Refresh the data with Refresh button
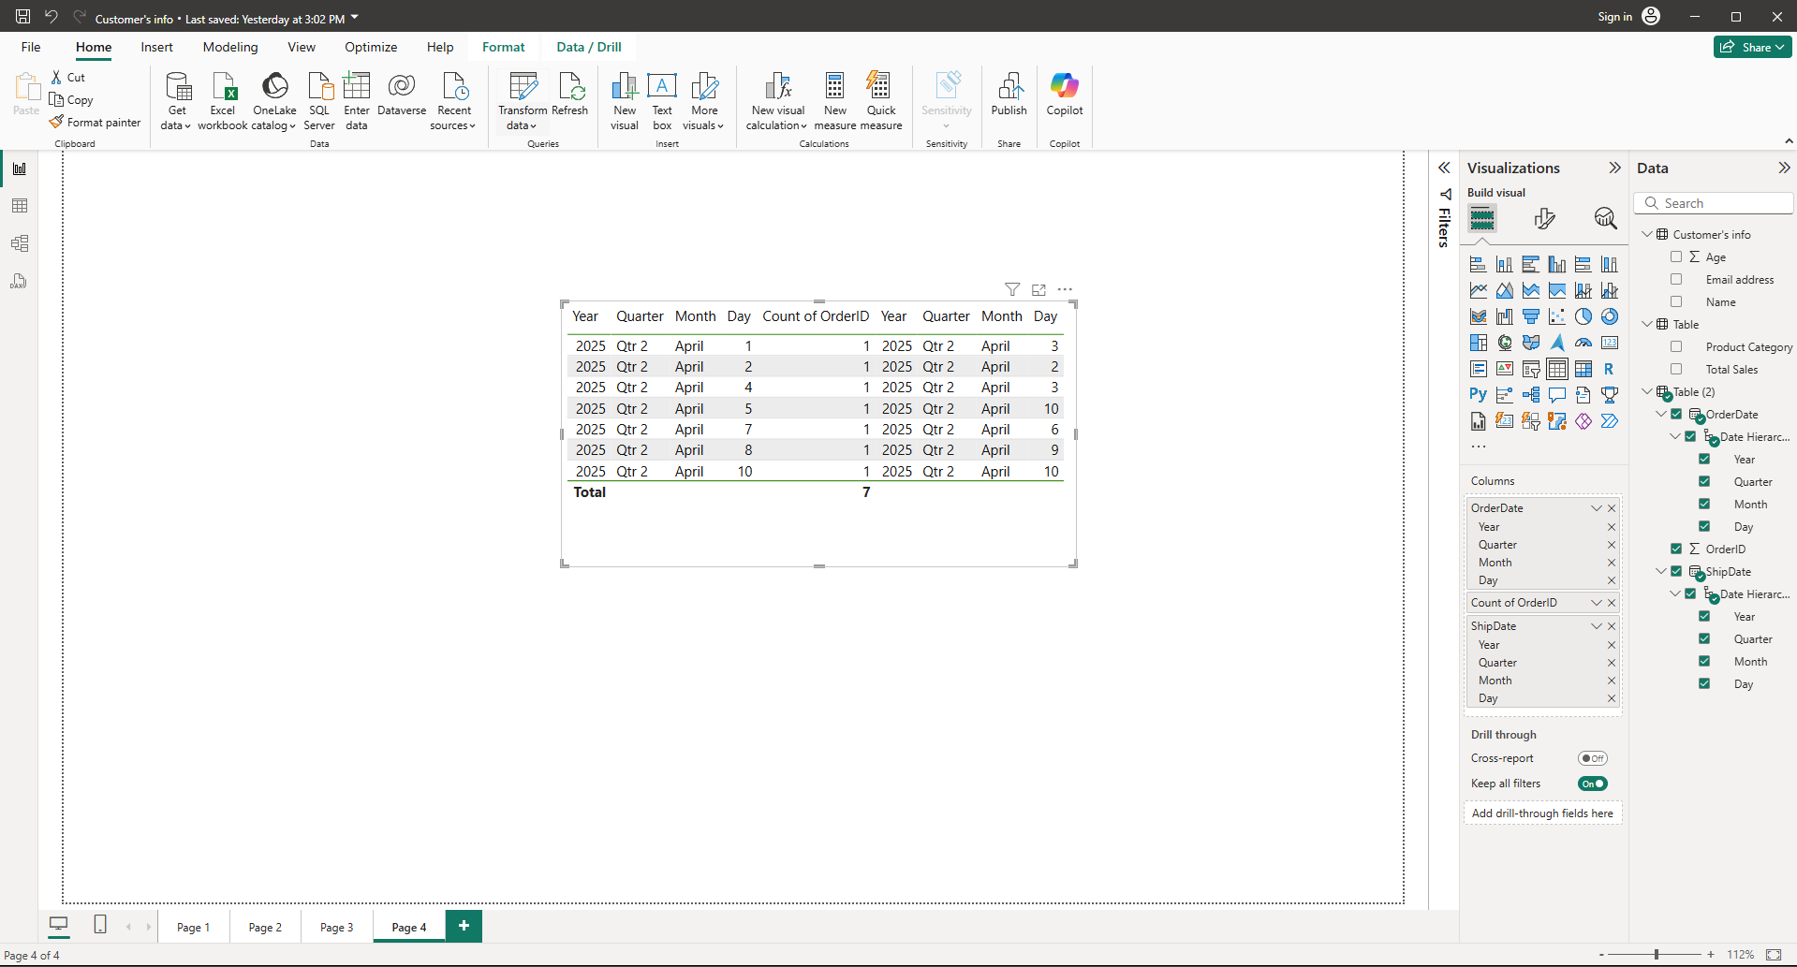 click(569, 95)
